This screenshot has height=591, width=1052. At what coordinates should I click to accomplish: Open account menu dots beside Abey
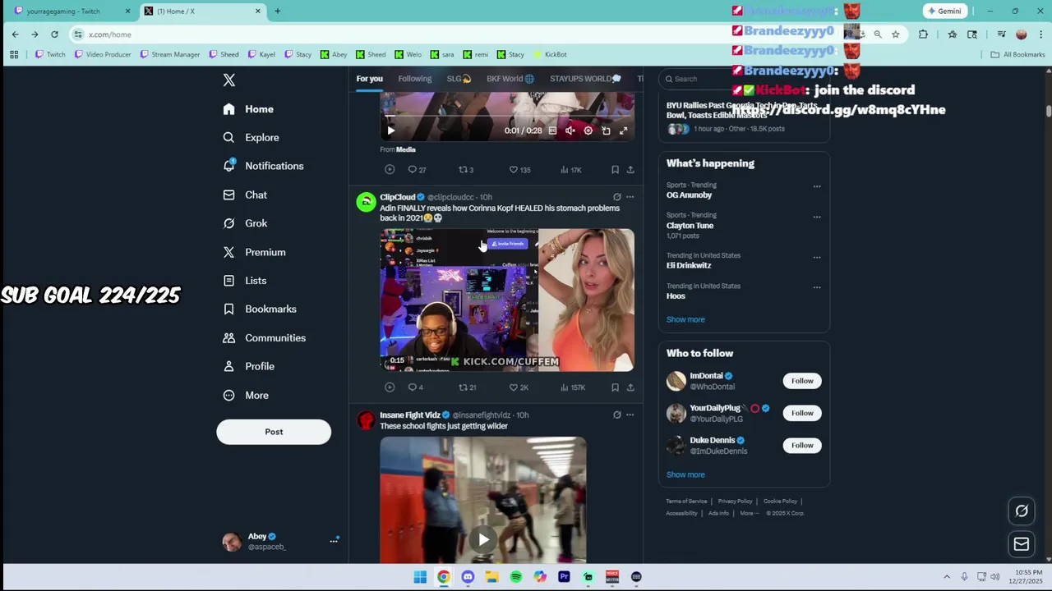[334, 540]
